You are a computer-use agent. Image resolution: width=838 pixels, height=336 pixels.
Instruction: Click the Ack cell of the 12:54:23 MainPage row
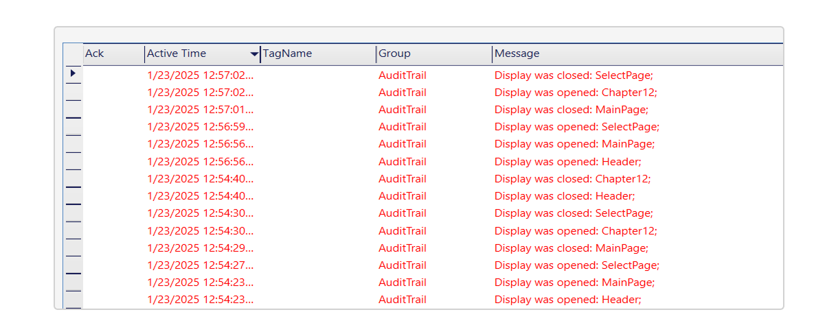click(x=114, y=283)
